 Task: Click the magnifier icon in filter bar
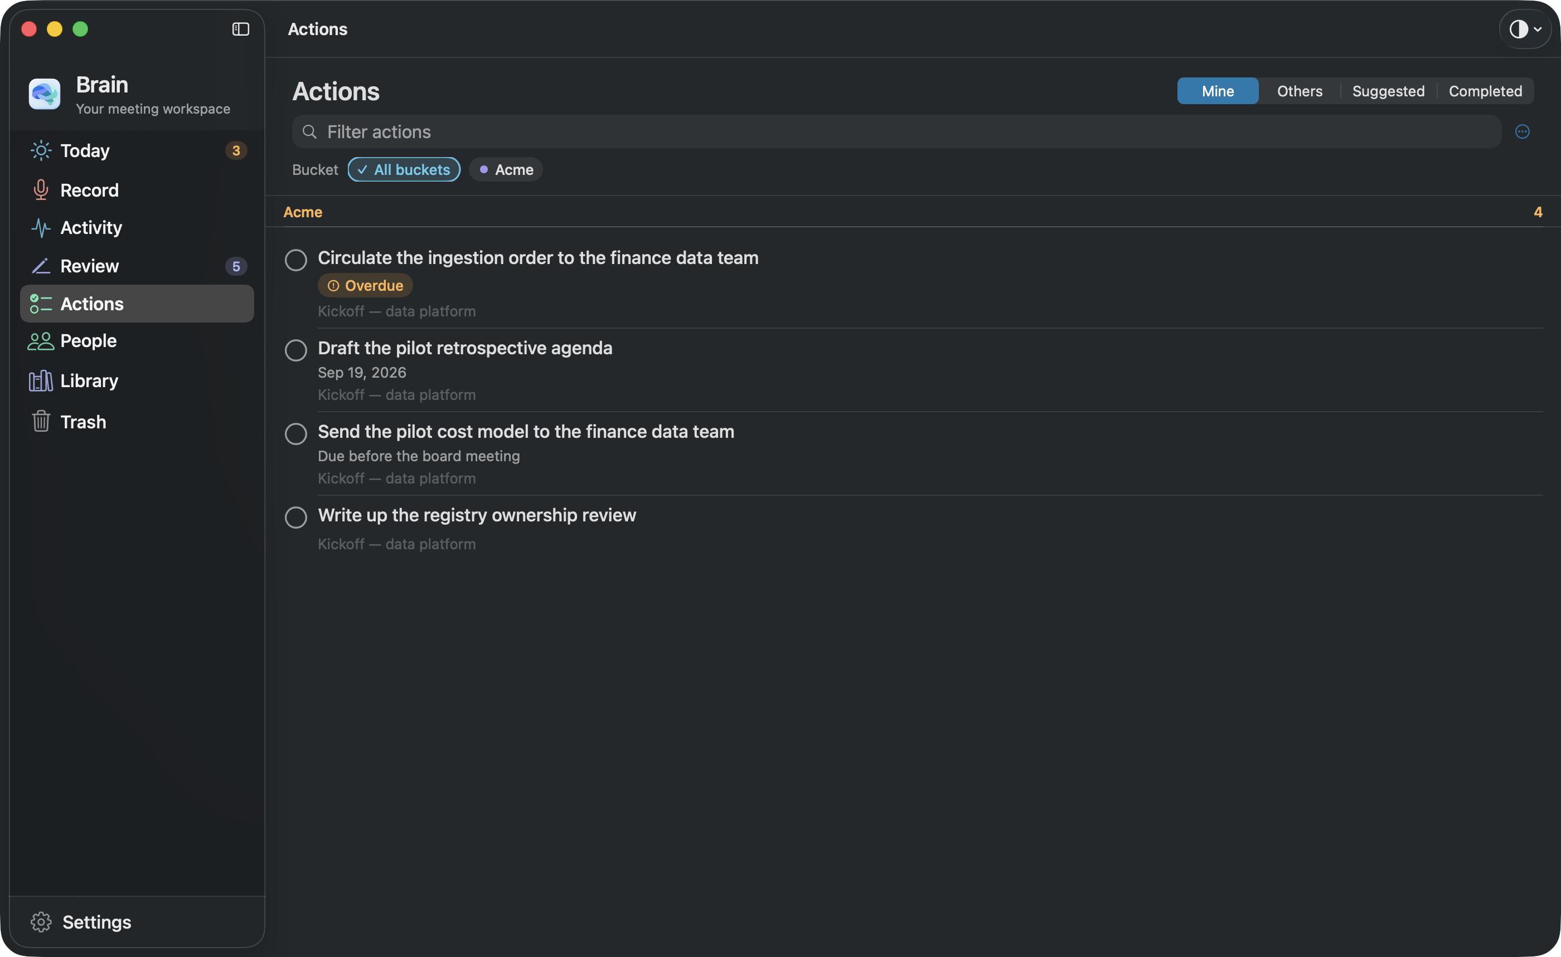[x=309, y=131]
